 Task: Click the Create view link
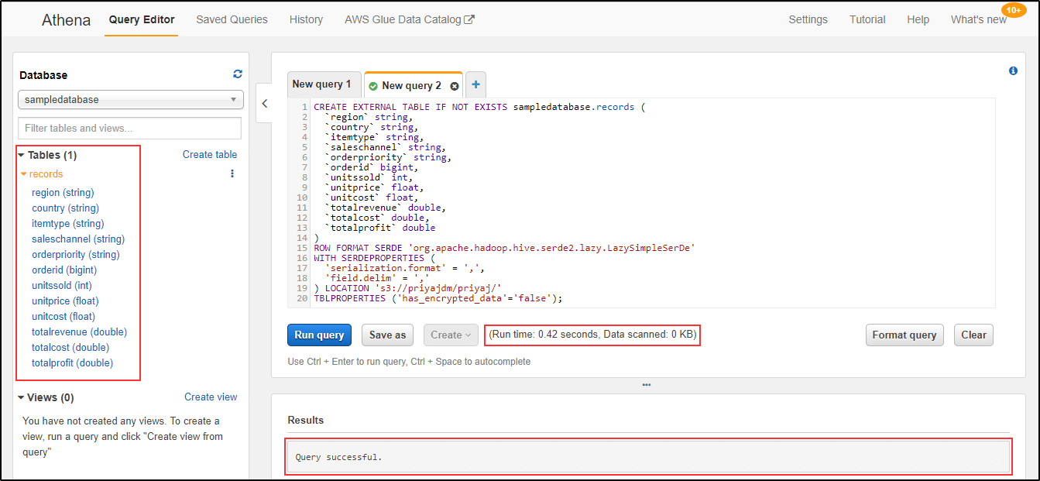211,397
